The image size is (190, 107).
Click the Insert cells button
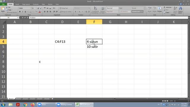tap(149, 10)
